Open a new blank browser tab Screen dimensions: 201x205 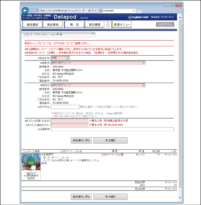(139, 11)
